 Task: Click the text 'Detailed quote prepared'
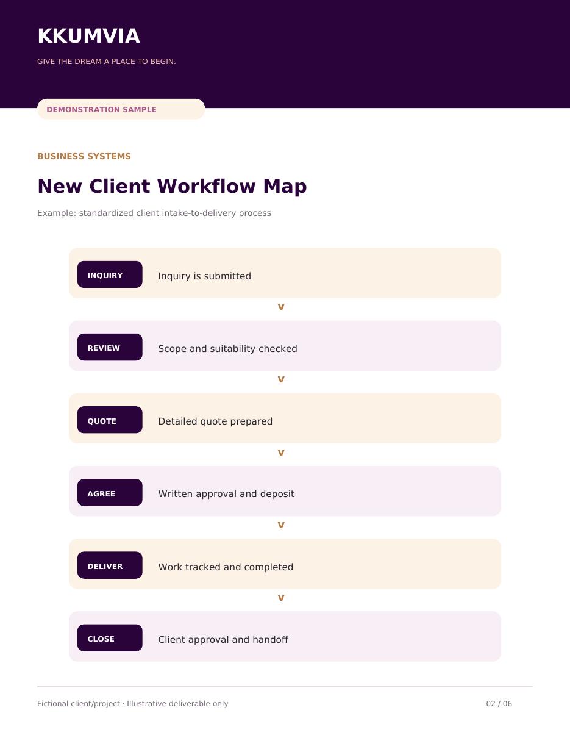tap(215, 421)
